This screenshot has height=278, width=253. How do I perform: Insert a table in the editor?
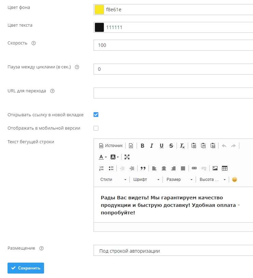coord(225,168)
